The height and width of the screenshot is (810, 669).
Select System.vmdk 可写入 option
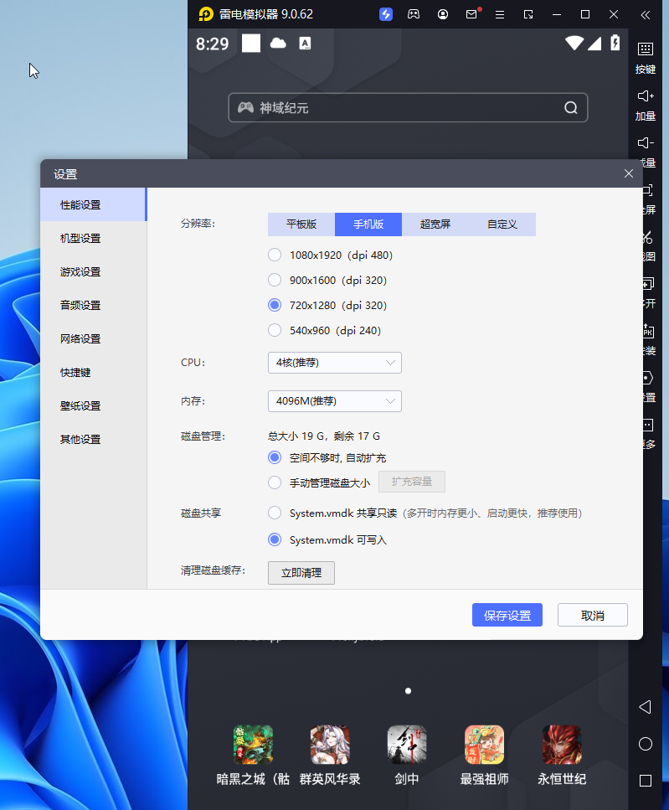[x=275, y=539]
